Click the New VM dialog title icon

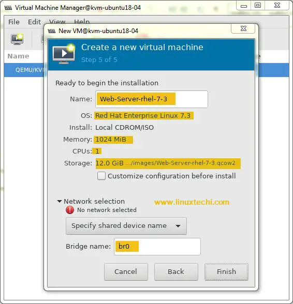point(51,31)
